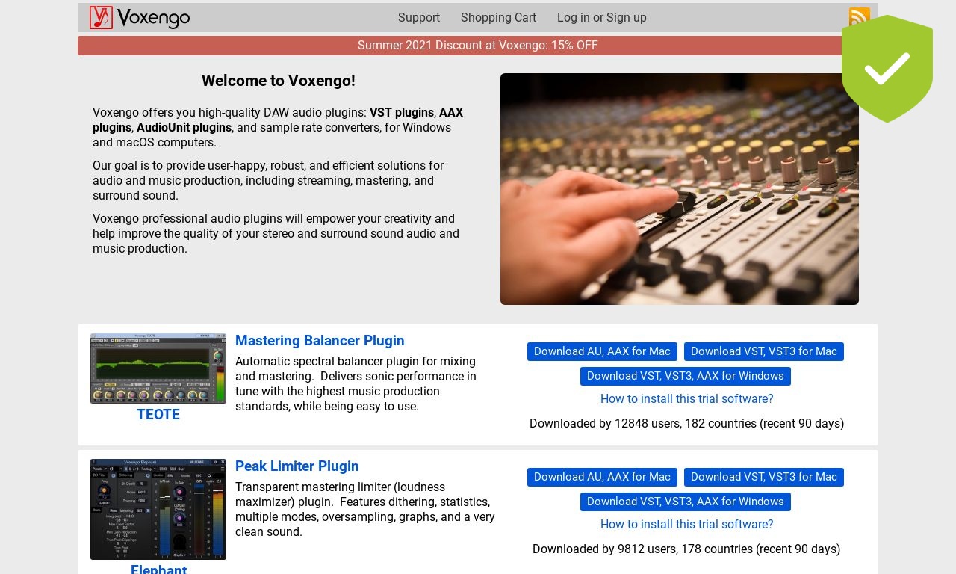Image resolution: width=956 pixels, height=574 pixels.
Task: Click Log in or Sign up
Action: coord(602,18)
